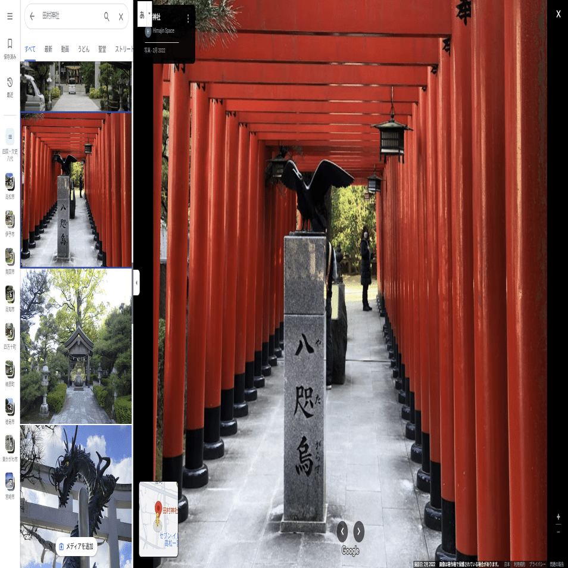Viewport: 568px width, 568px height.
Task: Click the メディアを追加 button
Action: tap(76, 546)
